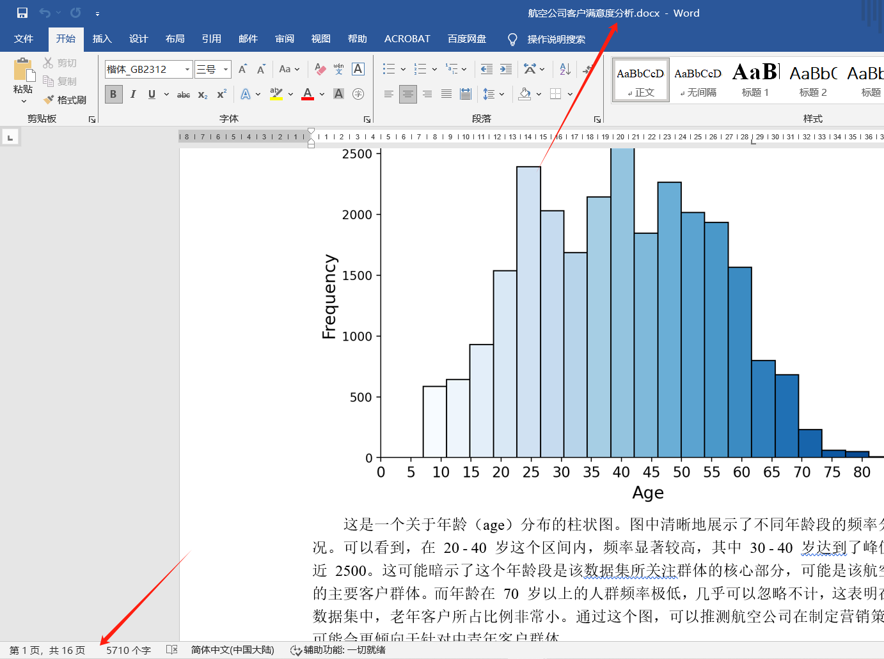The width and height of the screenshot is (884, 659).
Task: Toggle Bold formatting button
Action: pyautogui.click(x=113, y=94)
